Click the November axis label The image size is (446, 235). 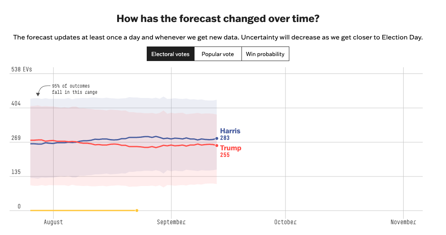click(x=403, y=222)
